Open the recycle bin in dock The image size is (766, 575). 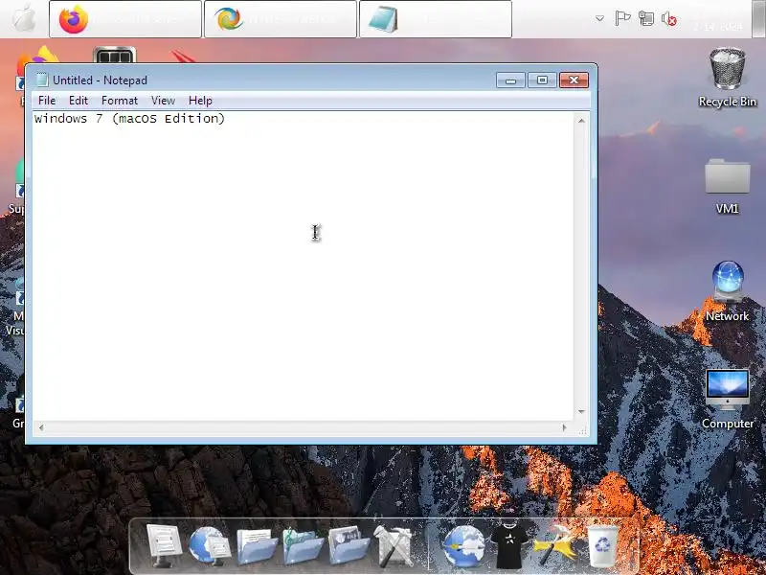coord(603,545)
